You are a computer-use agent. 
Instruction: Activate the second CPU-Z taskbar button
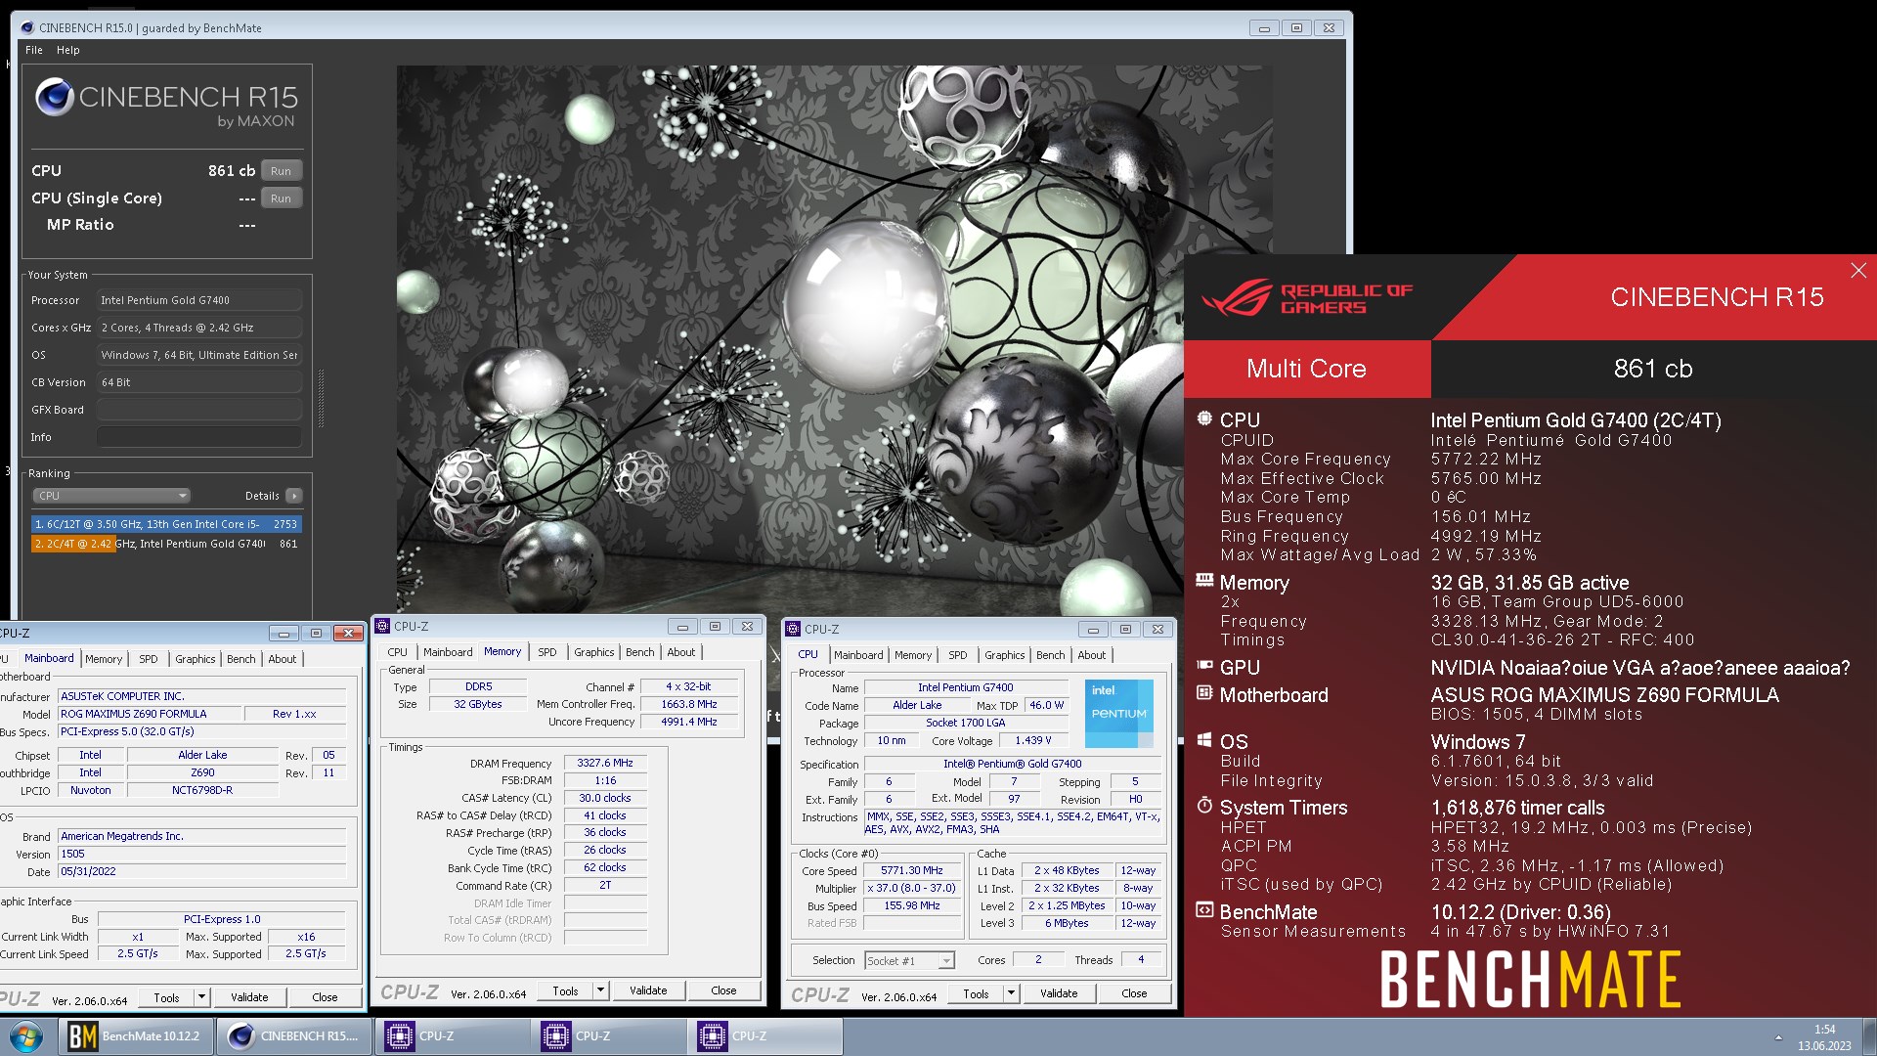(x=607, y=1036)
